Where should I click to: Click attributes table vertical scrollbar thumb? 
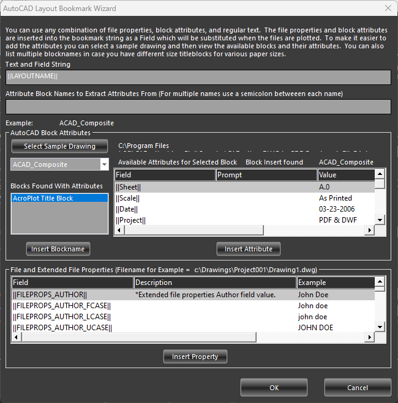tap(380, 184)
